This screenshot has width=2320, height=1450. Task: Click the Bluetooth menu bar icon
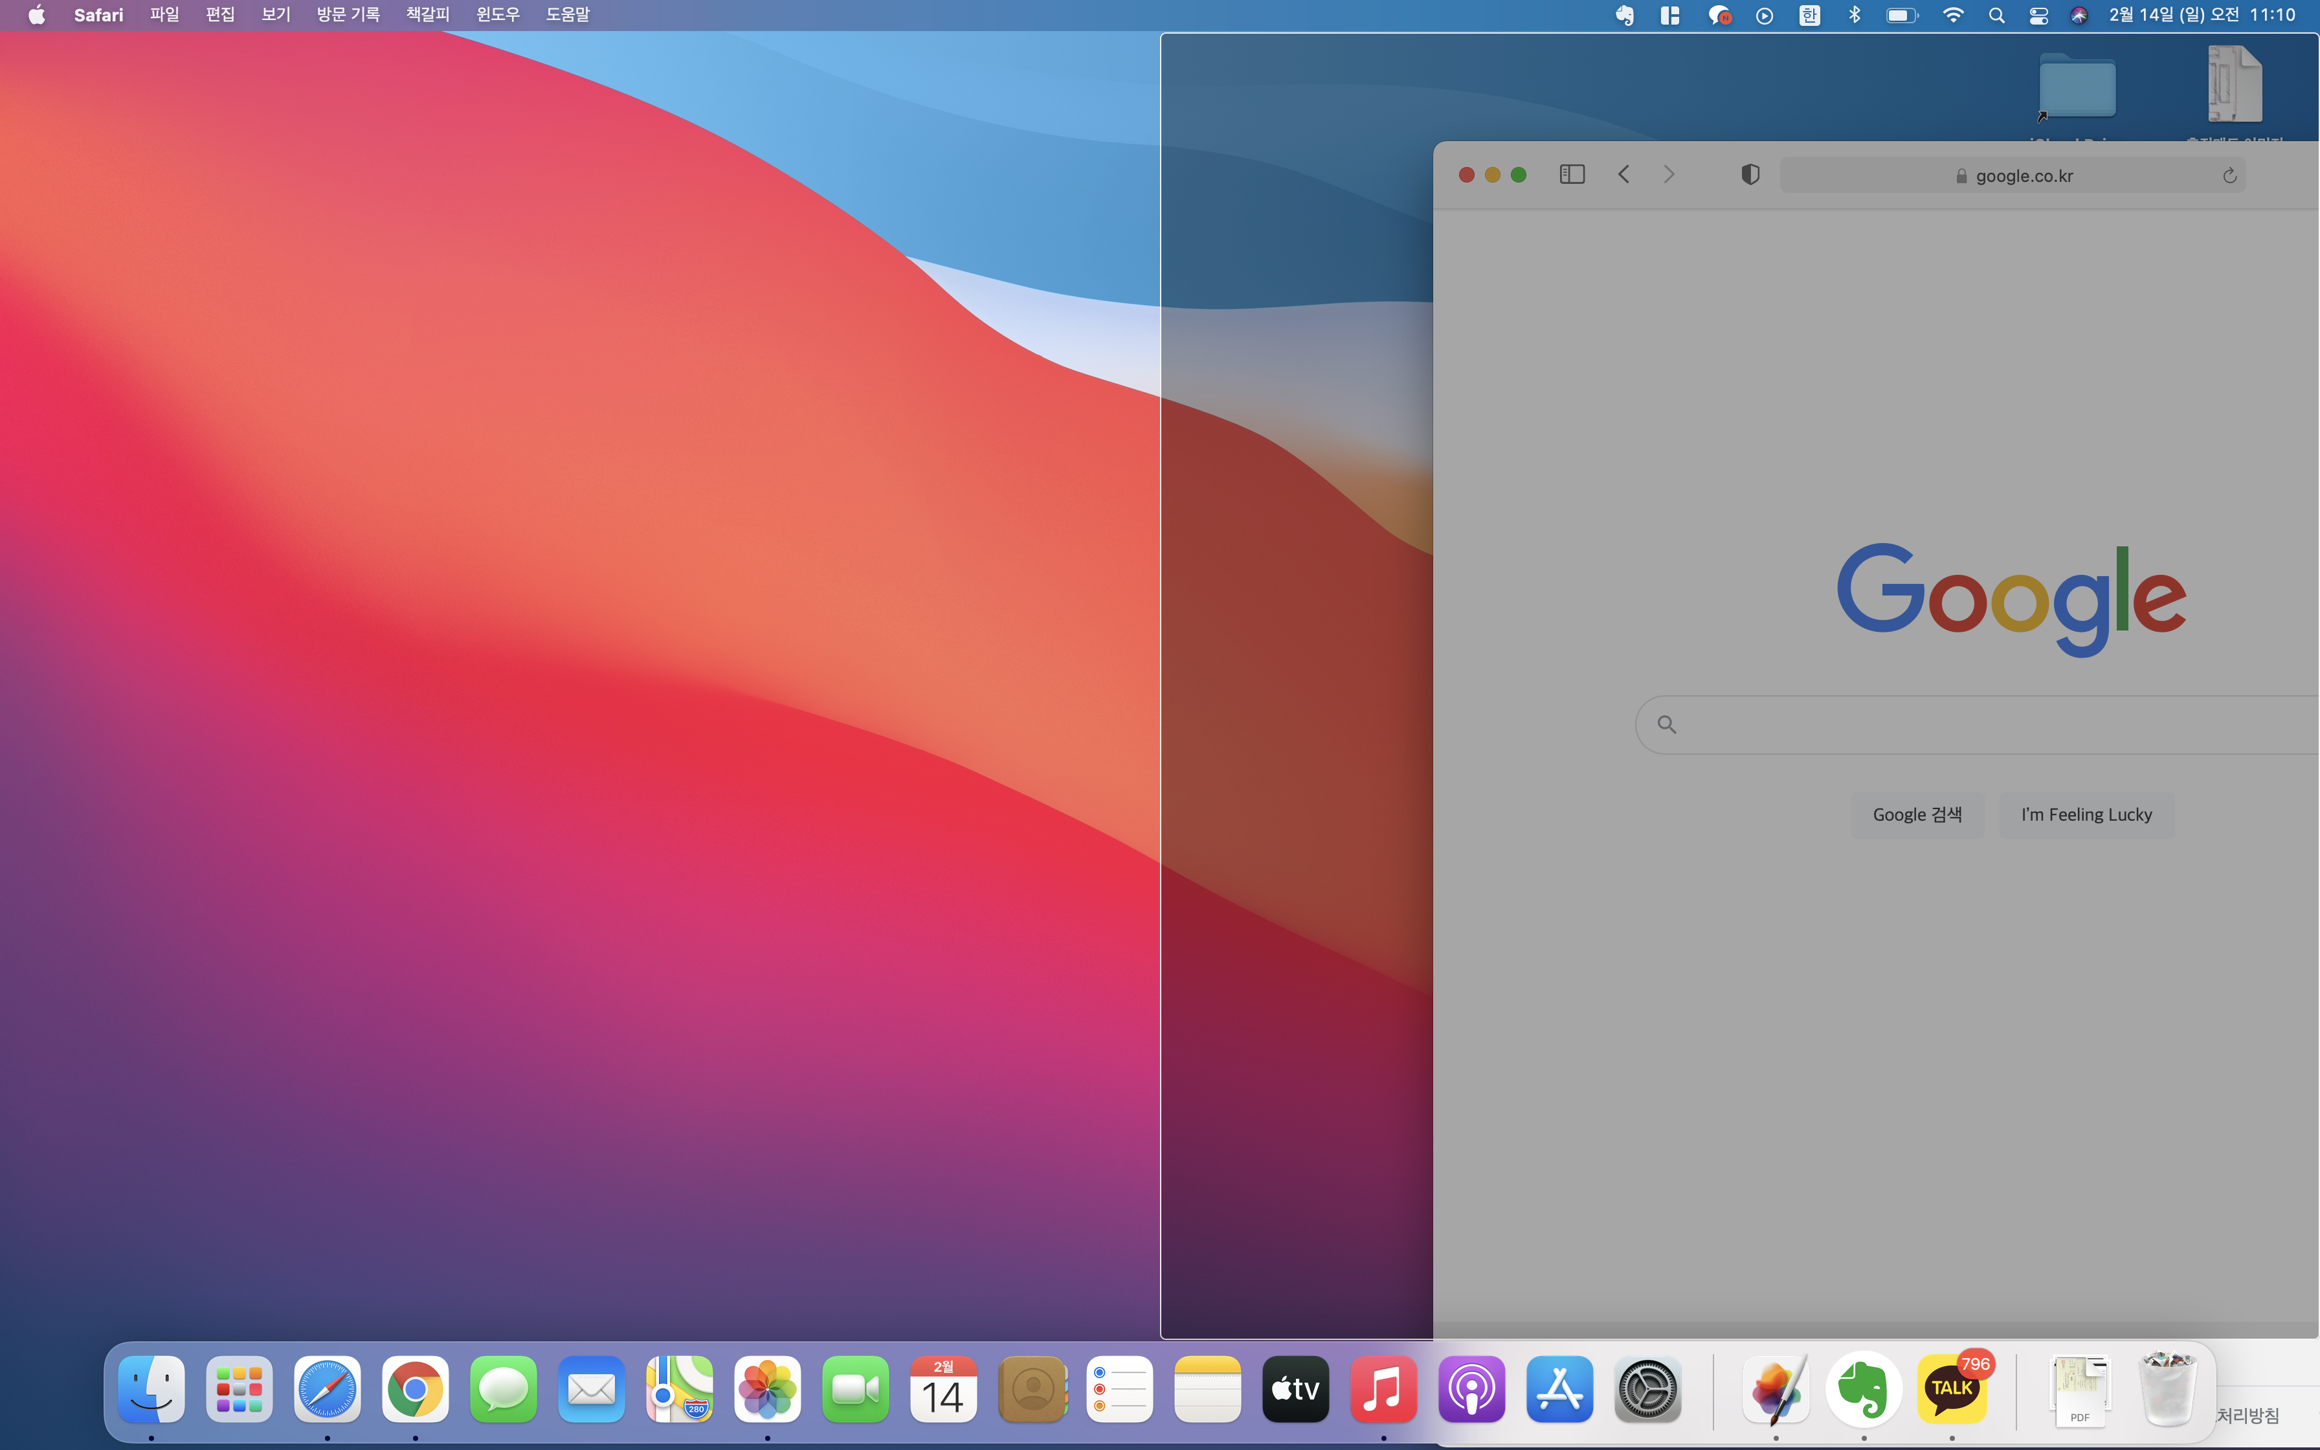1854,16
